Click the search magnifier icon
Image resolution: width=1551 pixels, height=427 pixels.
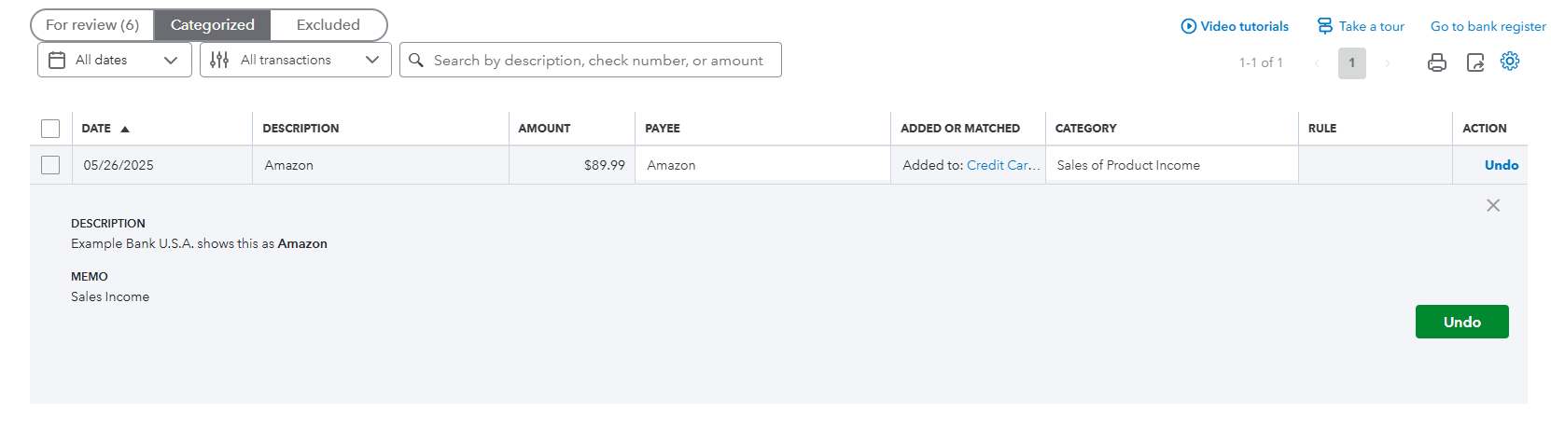pyautogui.click(x=416, y=60)
